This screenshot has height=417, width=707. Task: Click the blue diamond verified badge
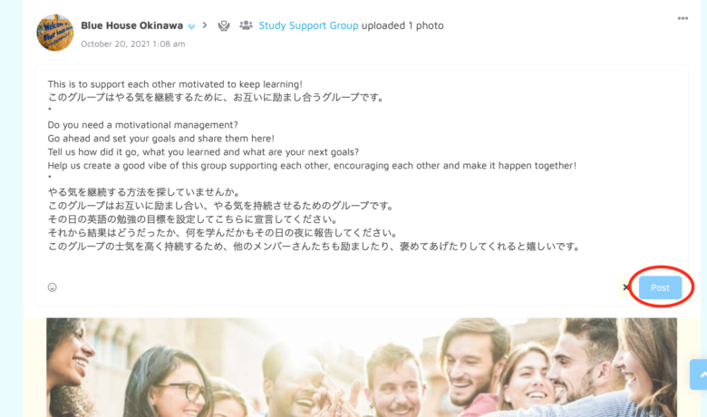[x=191, y=26]
